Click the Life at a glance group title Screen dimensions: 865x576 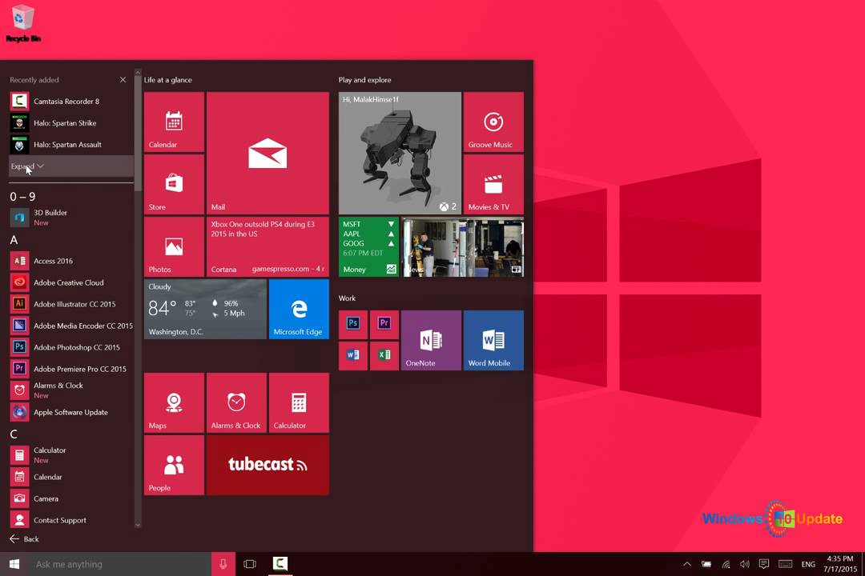tap(168, 80)
